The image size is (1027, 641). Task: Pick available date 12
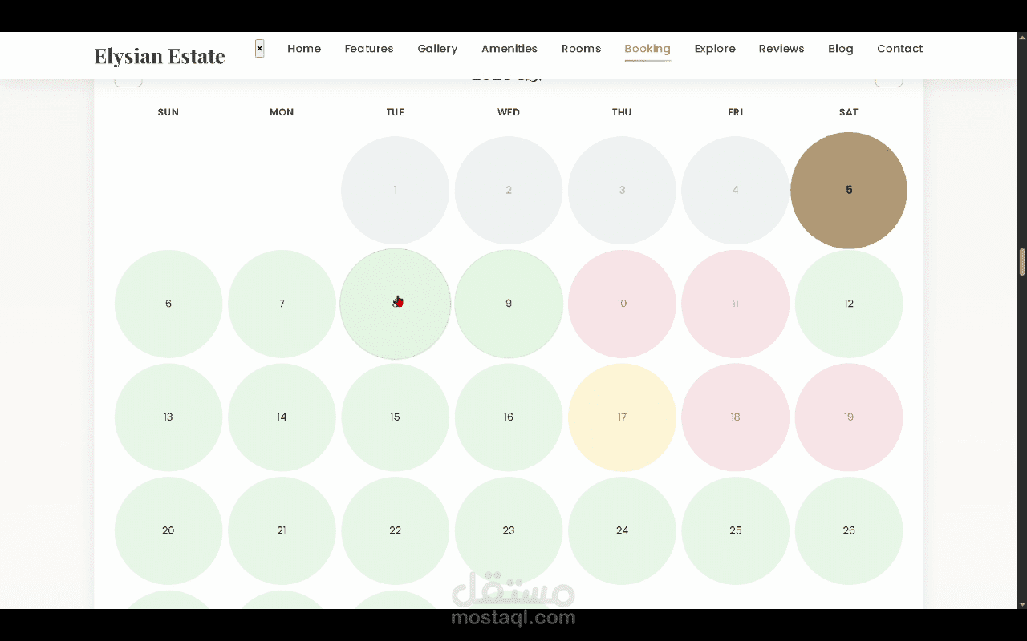(849, 304)
